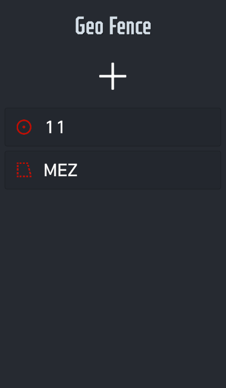Choose the polygon-type fence icon beside MEZ
The height and width of the screenshot is (388, 226).
coord(24,170)
